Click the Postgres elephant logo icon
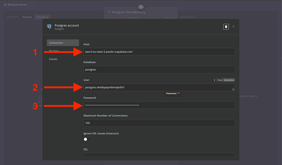This screenshot has width=282, height=165. [49, 27]
